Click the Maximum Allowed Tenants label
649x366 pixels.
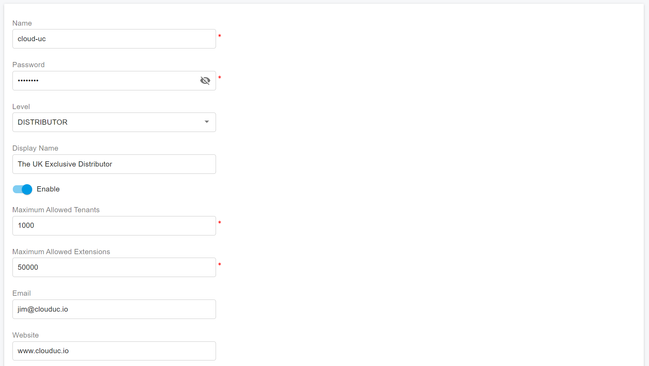56,210
